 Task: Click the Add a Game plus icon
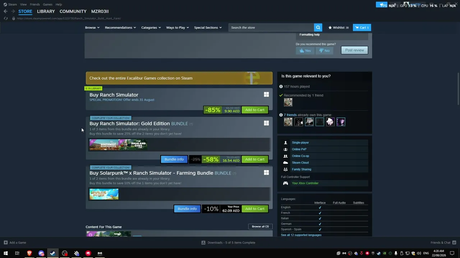click(5, 243)
